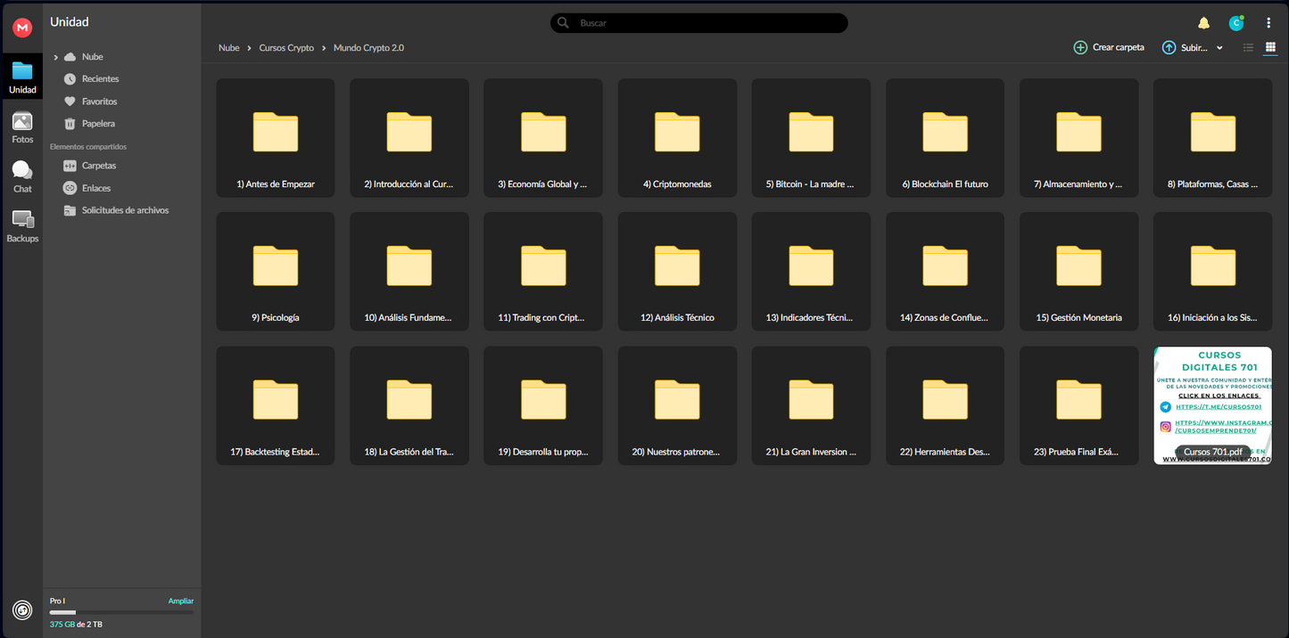The image size is (1289, 638).
Task: Switch to list view
Action: click(x=1248, y=47)
